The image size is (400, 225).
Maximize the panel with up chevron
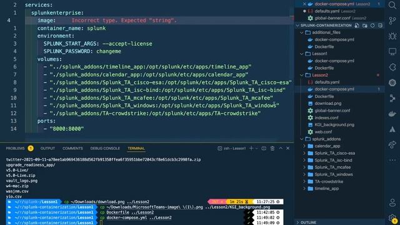[x=281, y=148]
